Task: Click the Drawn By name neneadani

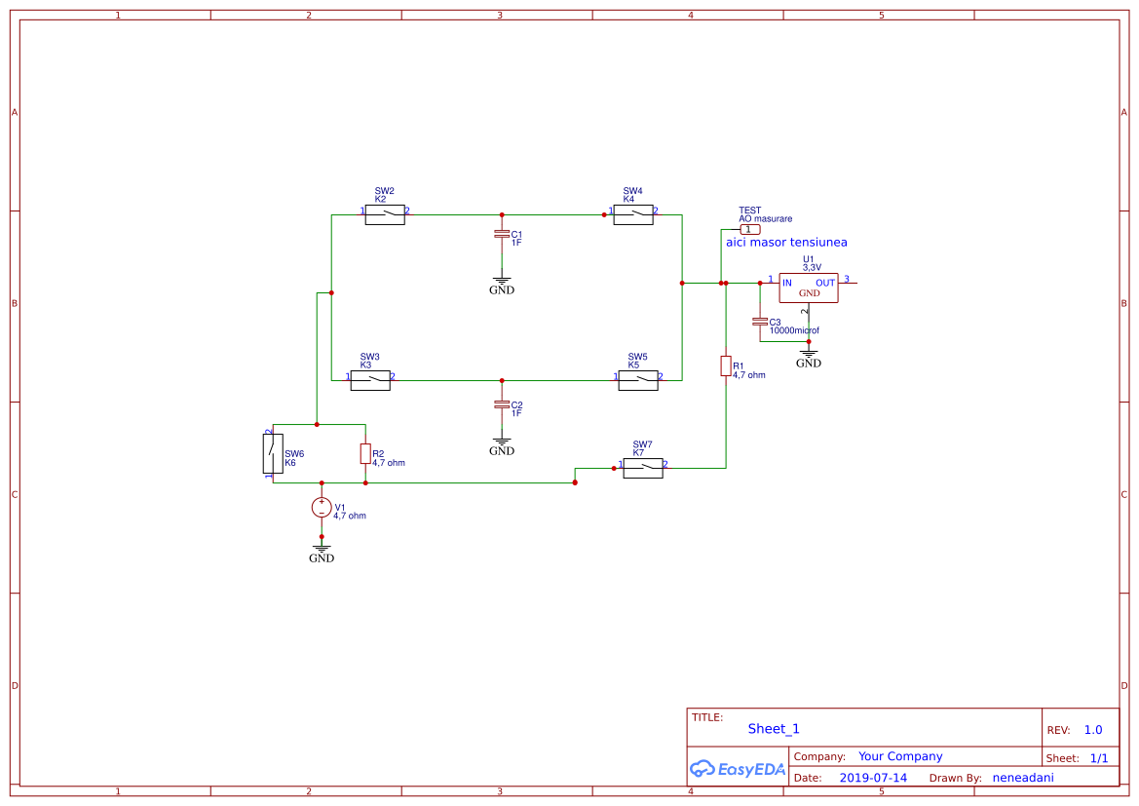Action: point(1022,777)
